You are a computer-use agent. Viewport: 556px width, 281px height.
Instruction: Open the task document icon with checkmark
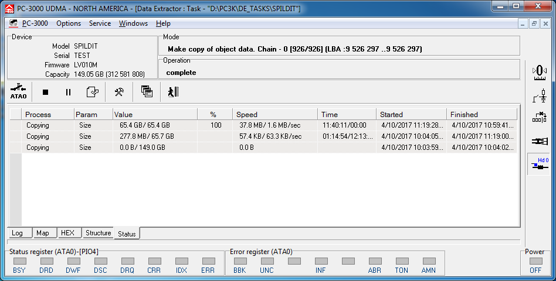click(x=92, y=92)
